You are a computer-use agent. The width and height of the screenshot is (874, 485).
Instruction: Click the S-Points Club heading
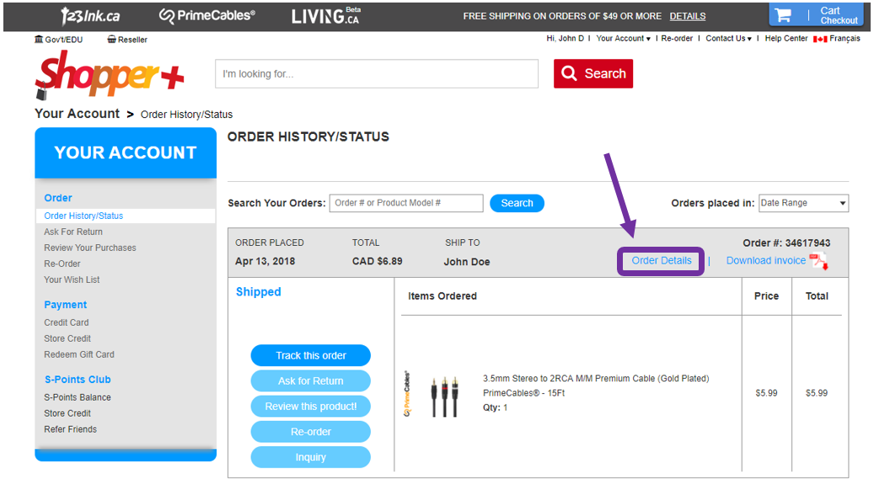pyautogui.click(x=78, y=379)
